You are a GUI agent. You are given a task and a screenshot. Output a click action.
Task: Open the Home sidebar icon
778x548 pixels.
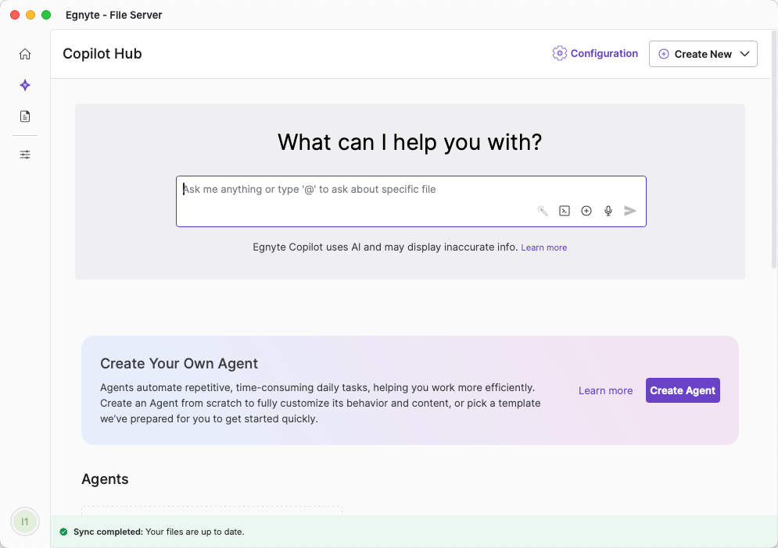24,53
